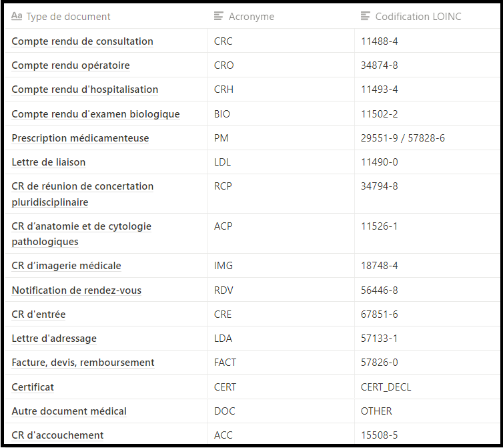This screenshot has width=503, height=448.
Task: Open the Codification LOINC column header menu
Action: (418, 16)
